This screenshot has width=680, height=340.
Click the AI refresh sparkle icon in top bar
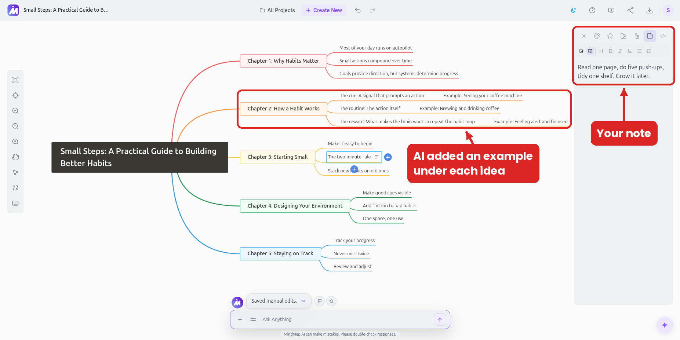tap(573, 10)
